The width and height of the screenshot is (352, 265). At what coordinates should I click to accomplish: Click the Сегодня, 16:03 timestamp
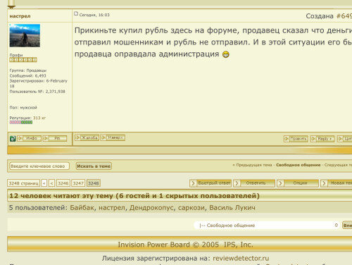[94, 15]
